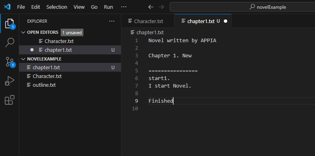Open the Edit menu
This screenshot has width=315, height=156.
pyautogui.click(x=36, y=7)
